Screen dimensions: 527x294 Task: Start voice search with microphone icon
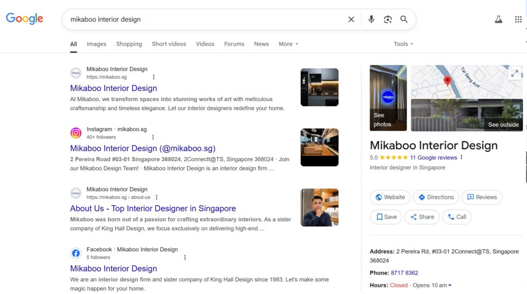[x=371, y=20]
